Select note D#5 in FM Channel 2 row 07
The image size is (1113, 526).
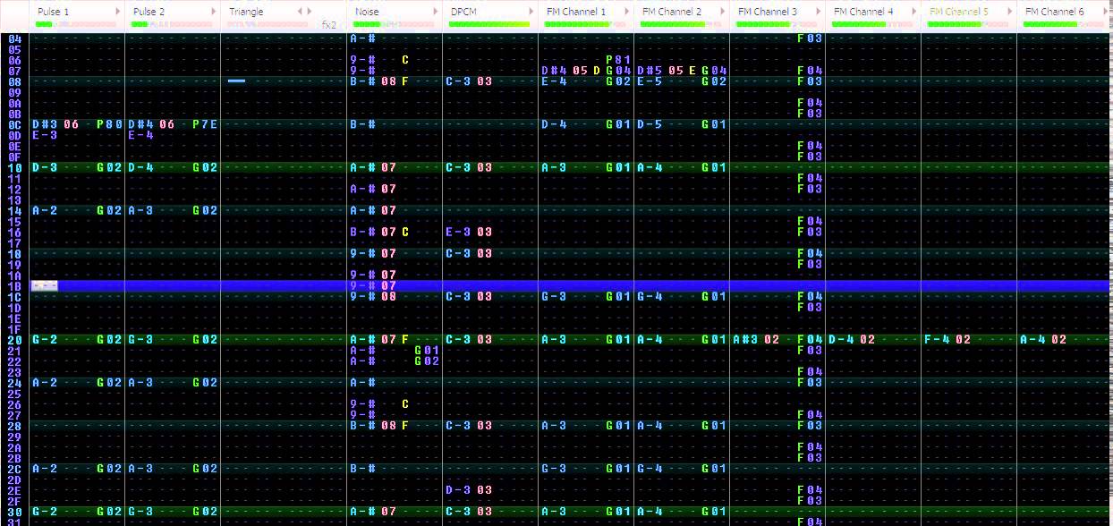pos(650,71)
